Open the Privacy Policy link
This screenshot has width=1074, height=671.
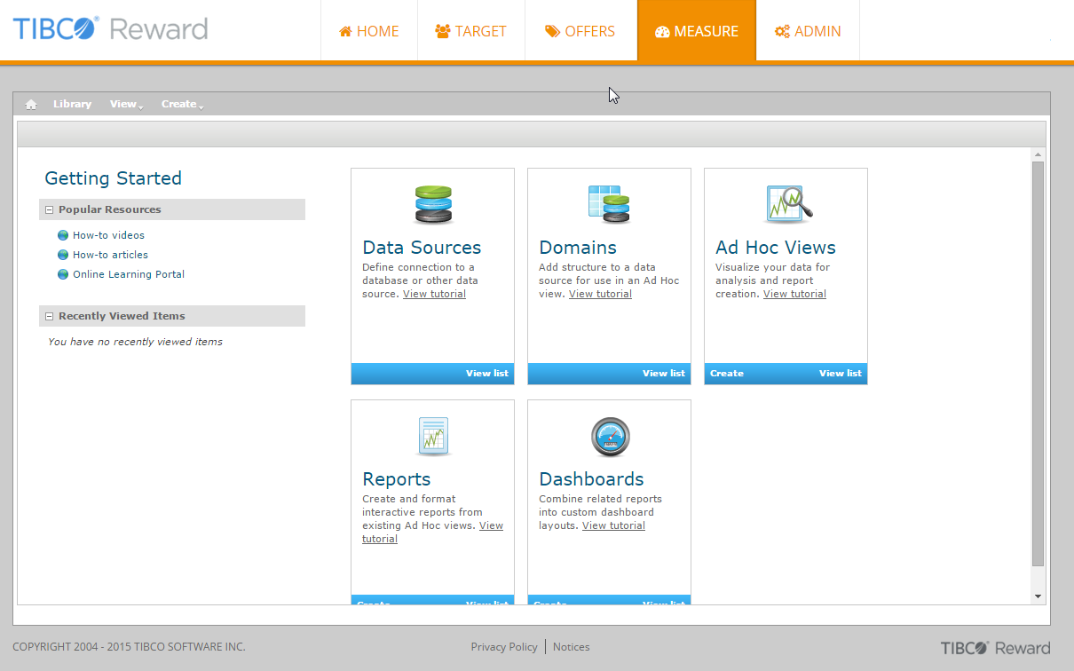503,647
